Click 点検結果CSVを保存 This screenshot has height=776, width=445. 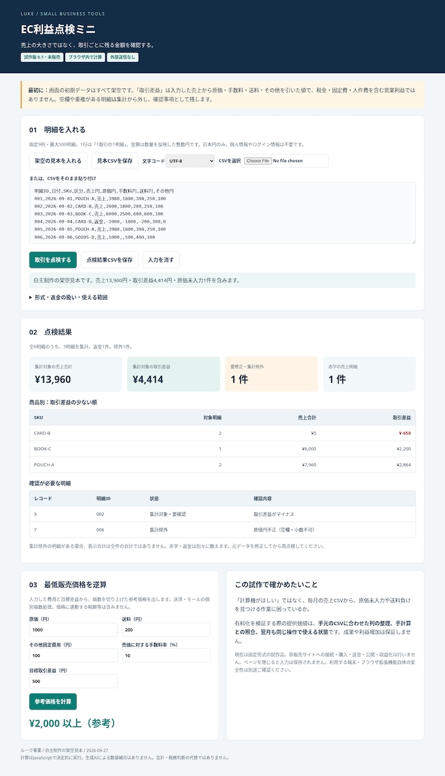(110, 260)
